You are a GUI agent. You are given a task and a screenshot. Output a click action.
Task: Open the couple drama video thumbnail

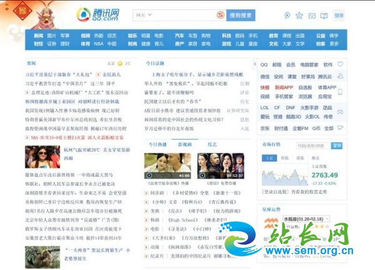coord(167,166)
